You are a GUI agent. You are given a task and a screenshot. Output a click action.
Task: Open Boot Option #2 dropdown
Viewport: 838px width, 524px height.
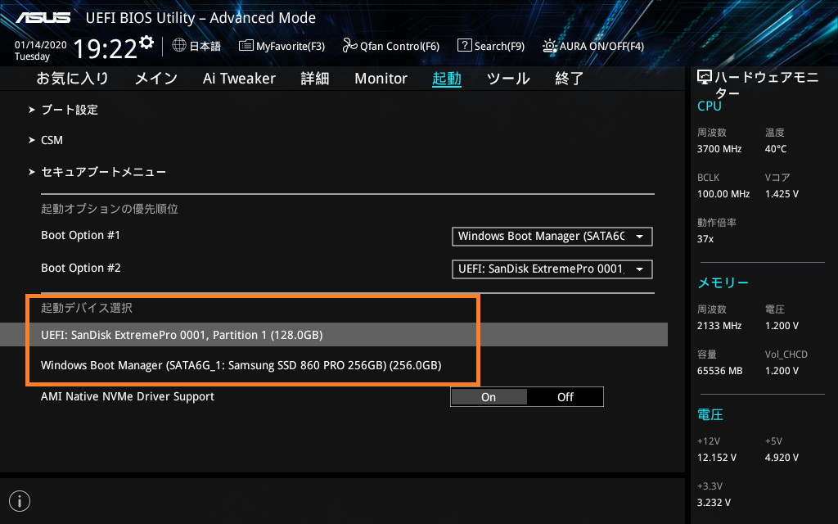552,269
